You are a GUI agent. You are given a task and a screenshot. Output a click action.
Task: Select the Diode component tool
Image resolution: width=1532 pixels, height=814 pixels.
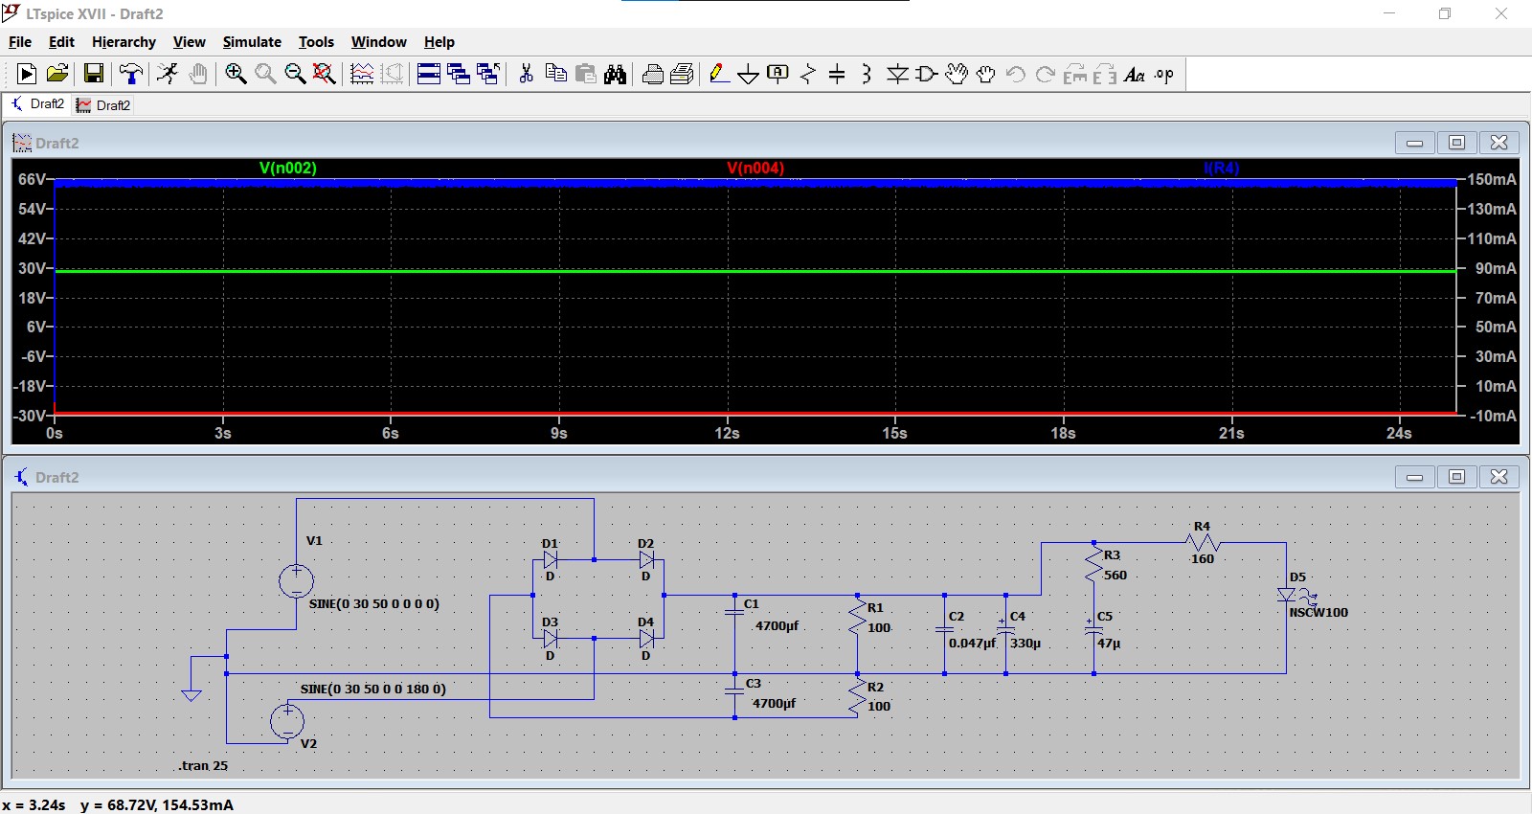point(897,74)
